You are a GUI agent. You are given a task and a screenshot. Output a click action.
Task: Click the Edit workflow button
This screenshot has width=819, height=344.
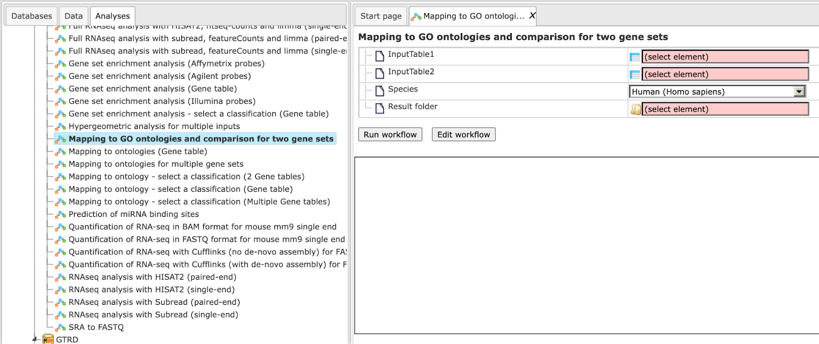point(464,134)
